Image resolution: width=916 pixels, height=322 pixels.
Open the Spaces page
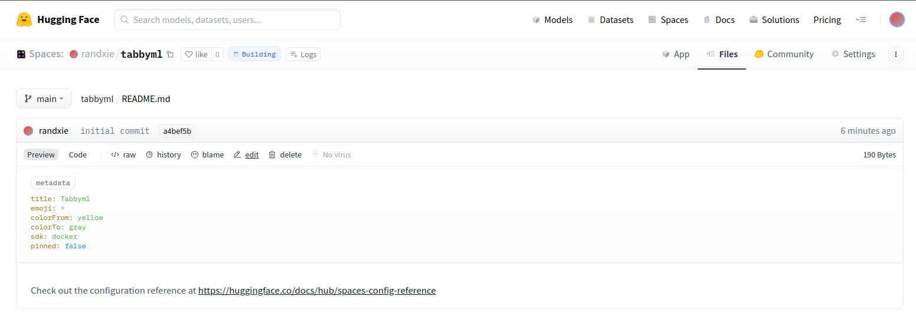[668, 19]
